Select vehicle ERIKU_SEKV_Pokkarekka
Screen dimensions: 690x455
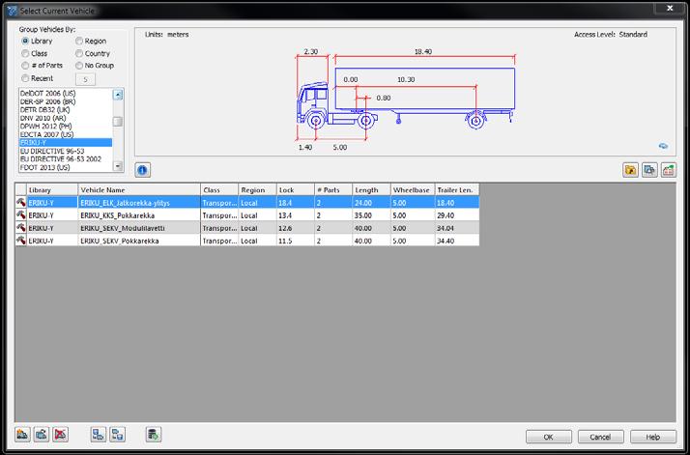point(247,241)
